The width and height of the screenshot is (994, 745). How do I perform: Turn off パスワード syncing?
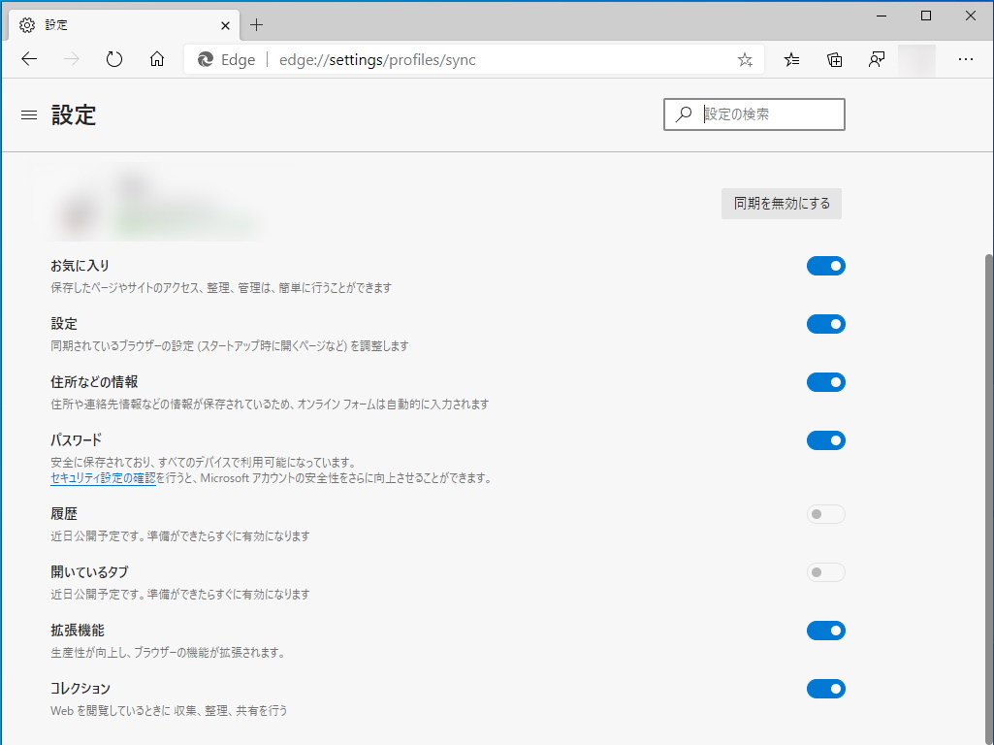click(x=825, y=439)
